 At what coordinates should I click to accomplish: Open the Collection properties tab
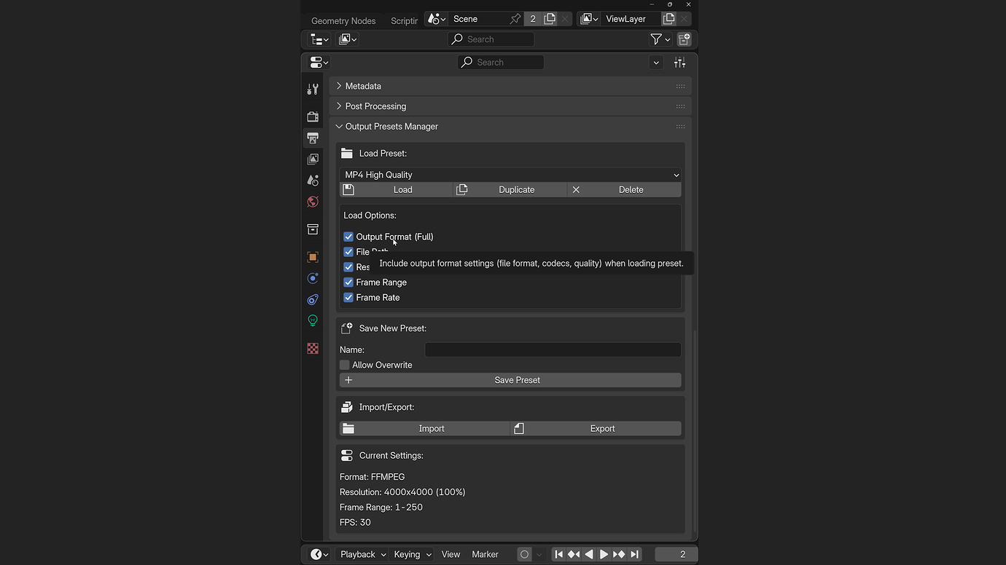(x=313, y=229)
